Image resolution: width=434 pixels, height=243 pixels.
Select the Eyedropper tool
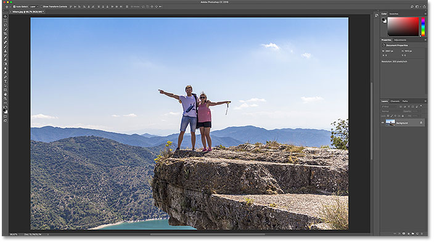click(6, 38)
